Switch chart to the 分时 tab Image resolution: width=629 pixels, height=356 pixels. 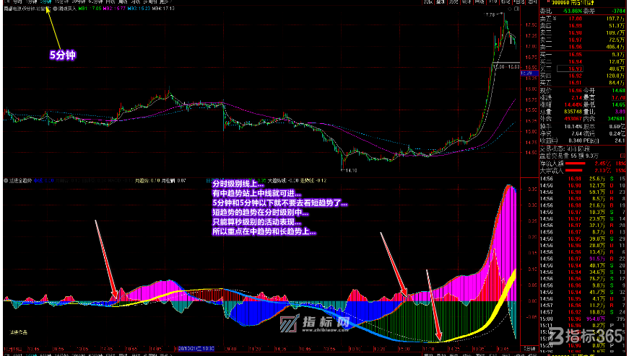click(17, 2)
